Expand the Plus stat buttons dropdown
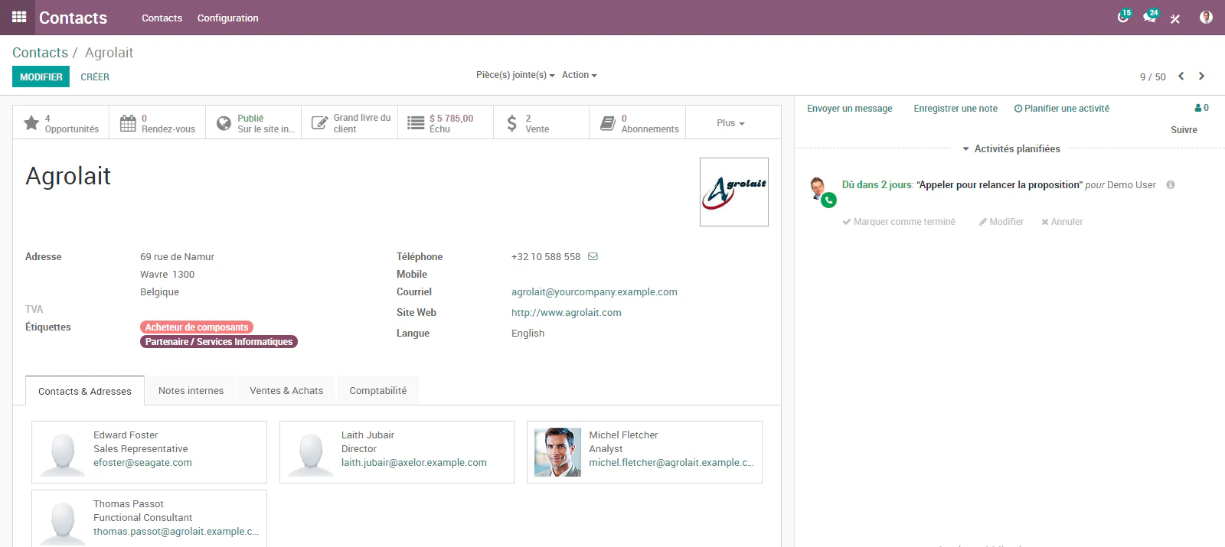This screenshot has height=547, width=1225. pyautogui.click(x=730, y=123)
